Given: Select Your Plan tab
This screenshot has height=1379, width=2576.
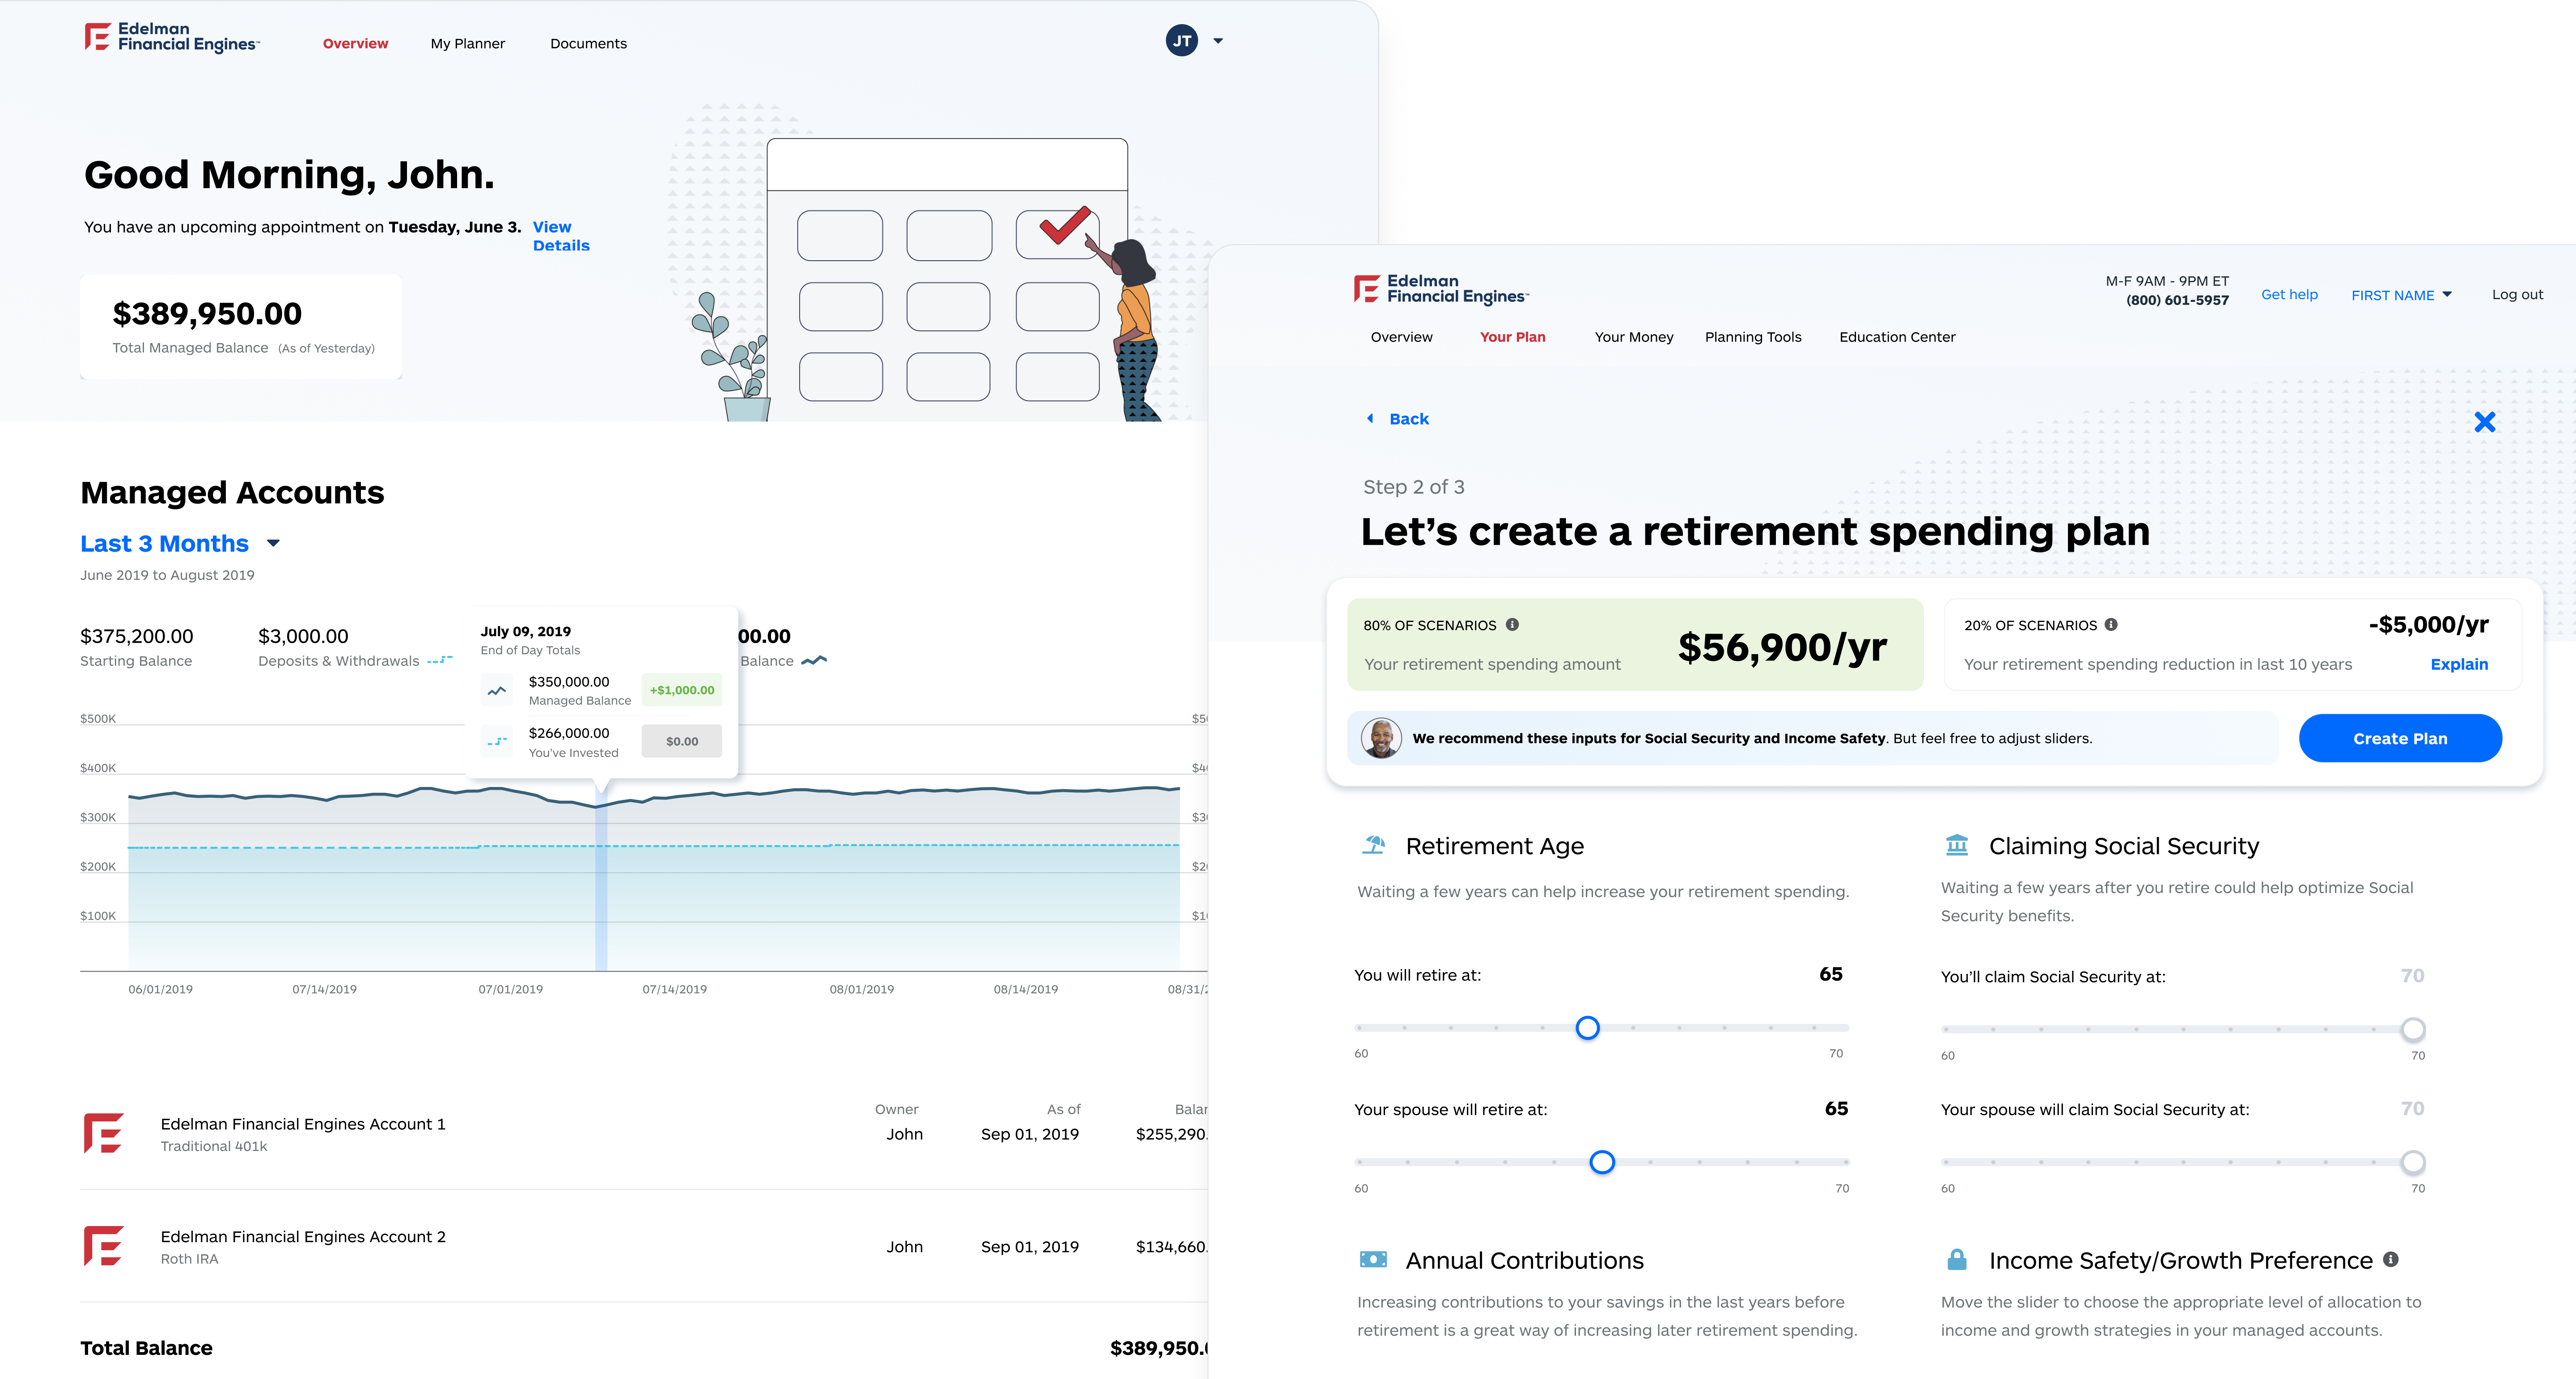Looking at the screenshot, I should 1512,337.
